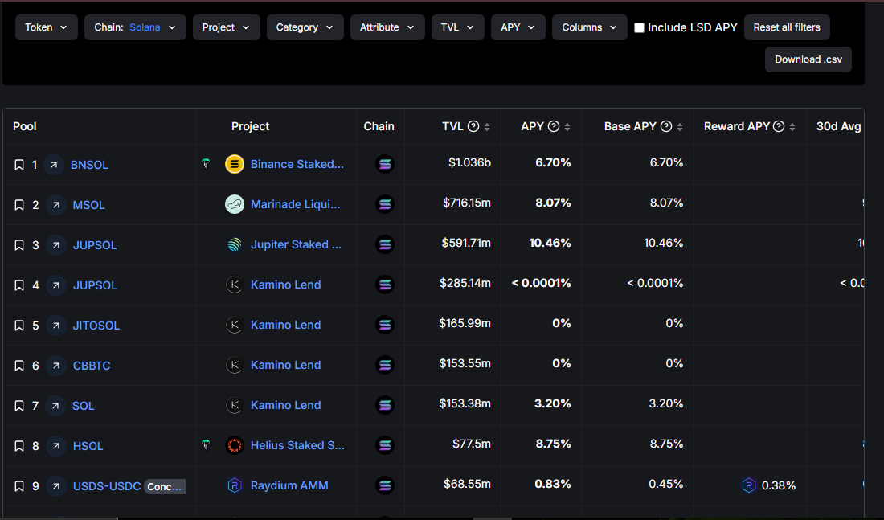Open the Helius Staked S... project link
The height and width of the screenshot is (520, 884).
click(297, 445)
